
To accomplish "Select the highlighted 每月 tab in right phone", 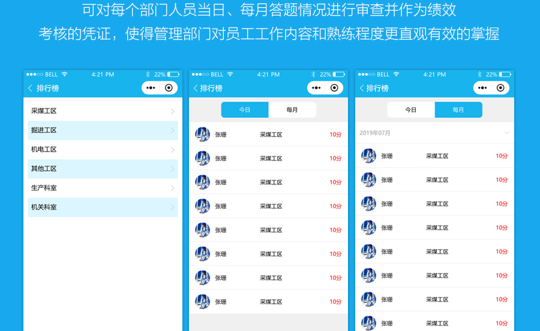I will [x=458, y=110].
